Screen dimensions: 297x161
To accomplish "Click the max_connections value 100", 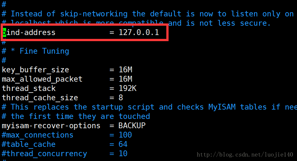I will (125, 135).
